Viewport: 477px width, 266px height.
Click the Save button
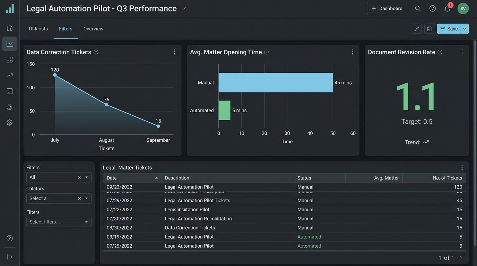pos(450,28)
